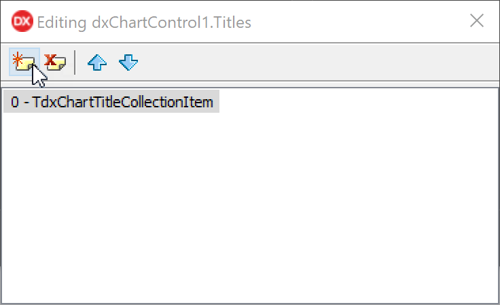
Task: Close the Titles collection editor window
Action: pos(477,21)
